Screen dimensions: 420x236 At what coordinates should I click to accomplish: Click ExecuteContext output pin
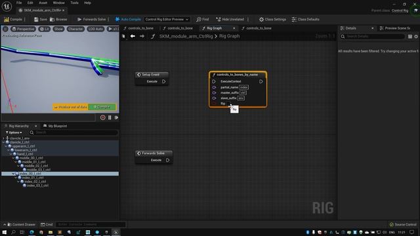click(261, 81)
